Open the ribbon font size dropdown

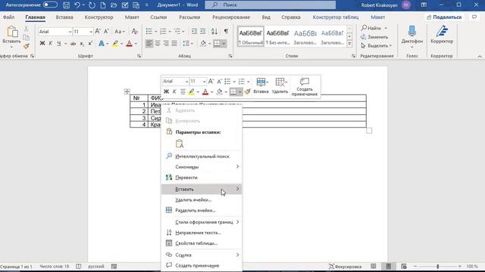tap(91, 32)
